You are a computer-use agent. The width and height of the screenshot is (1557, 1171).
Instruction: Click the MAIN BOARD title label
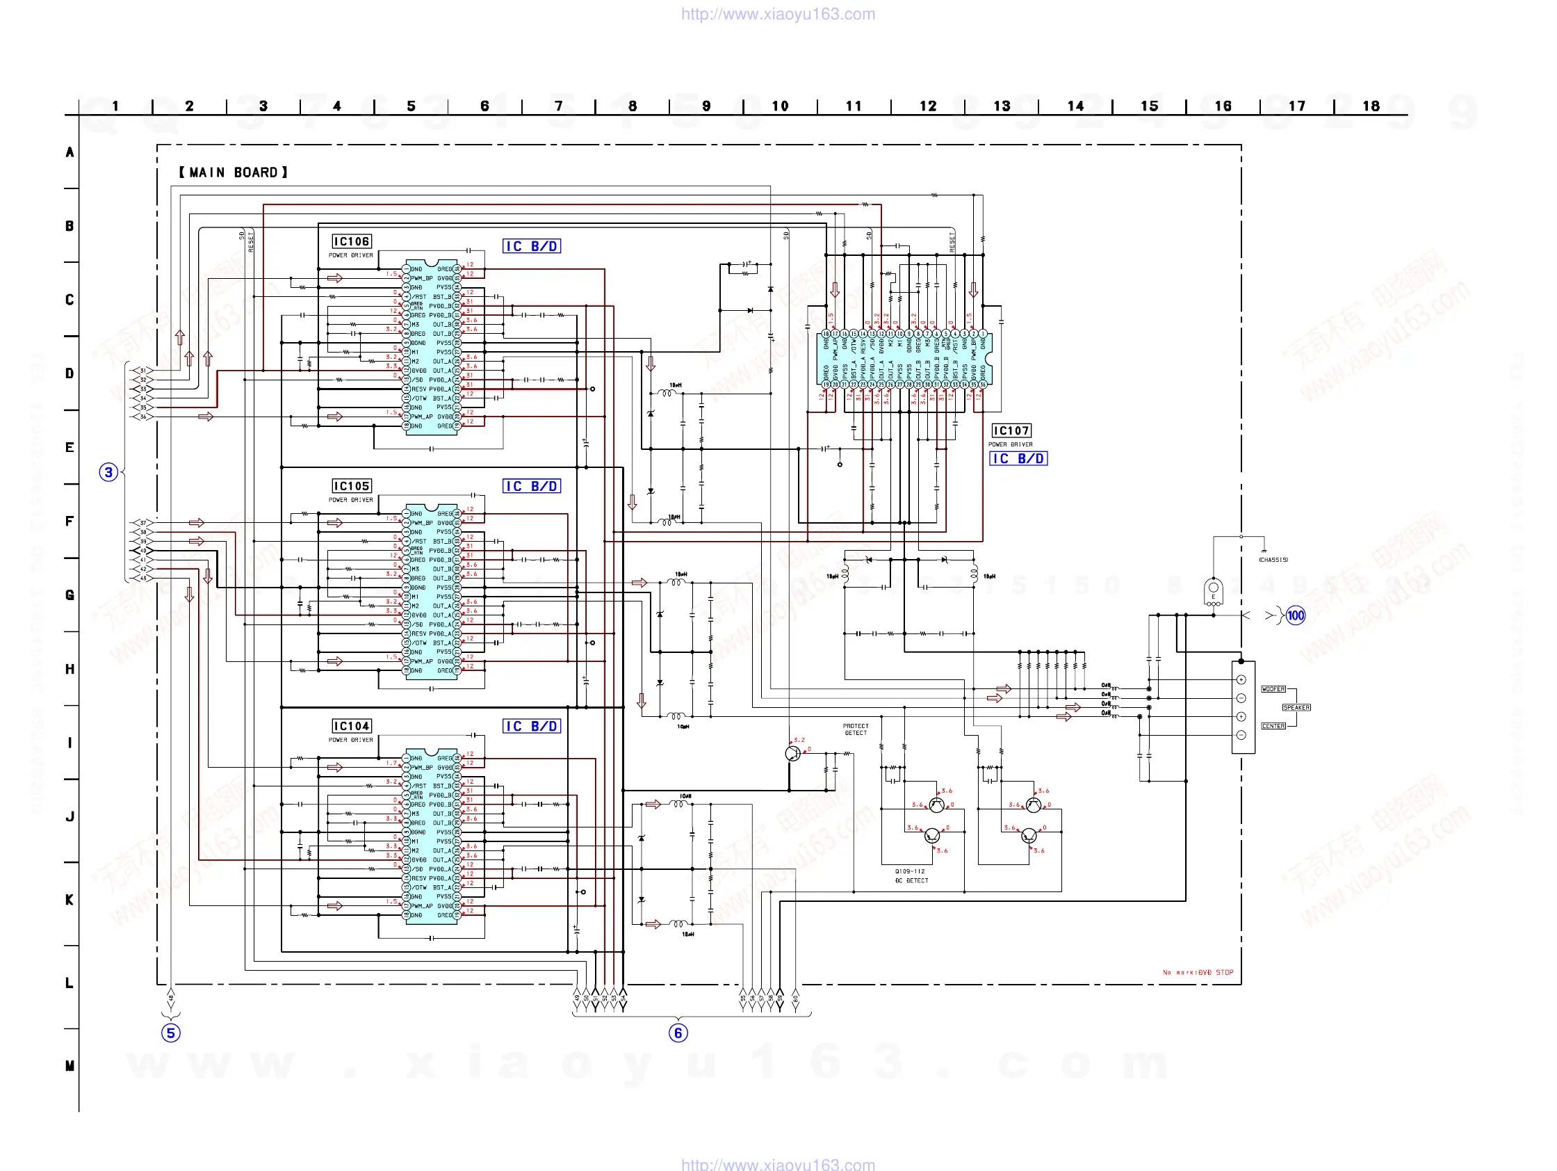click(233, 172)
